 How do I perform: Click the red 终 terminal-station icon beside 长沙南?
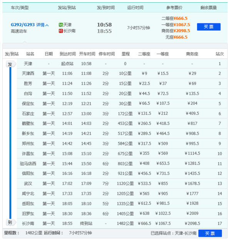click(x=61, y=31)
